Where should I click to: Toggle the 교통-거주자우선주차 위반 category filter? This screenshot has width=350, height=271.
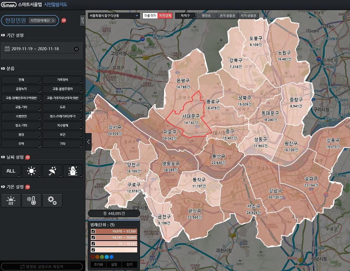(63, 98)
